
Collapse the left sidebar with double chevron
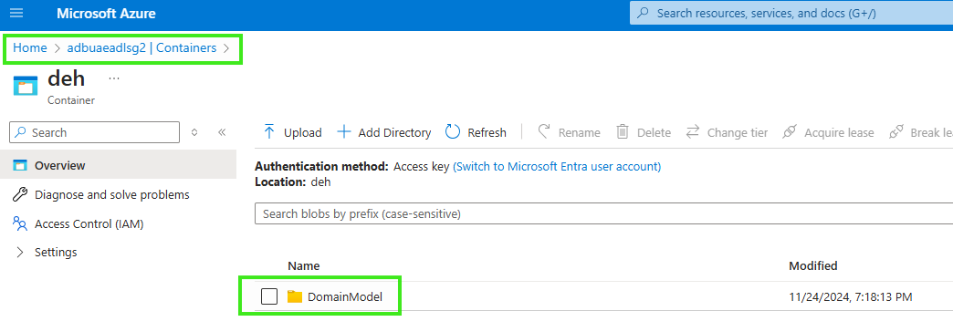tap(221, 132)
